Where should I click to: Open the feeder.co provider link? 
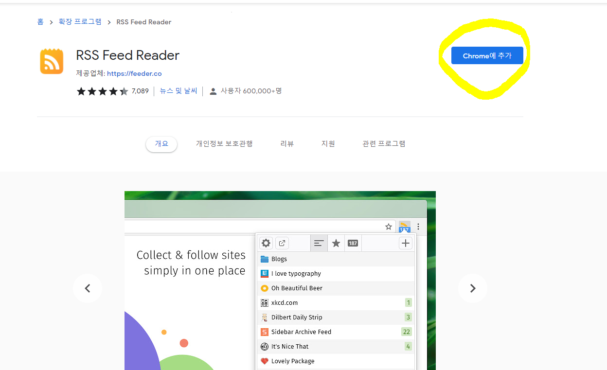(134, 73)
